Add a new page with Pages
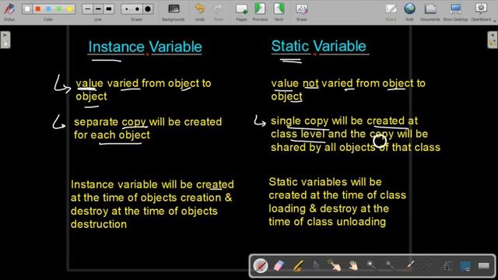Screen dimensions: 498x280 [x=241, y=12]
